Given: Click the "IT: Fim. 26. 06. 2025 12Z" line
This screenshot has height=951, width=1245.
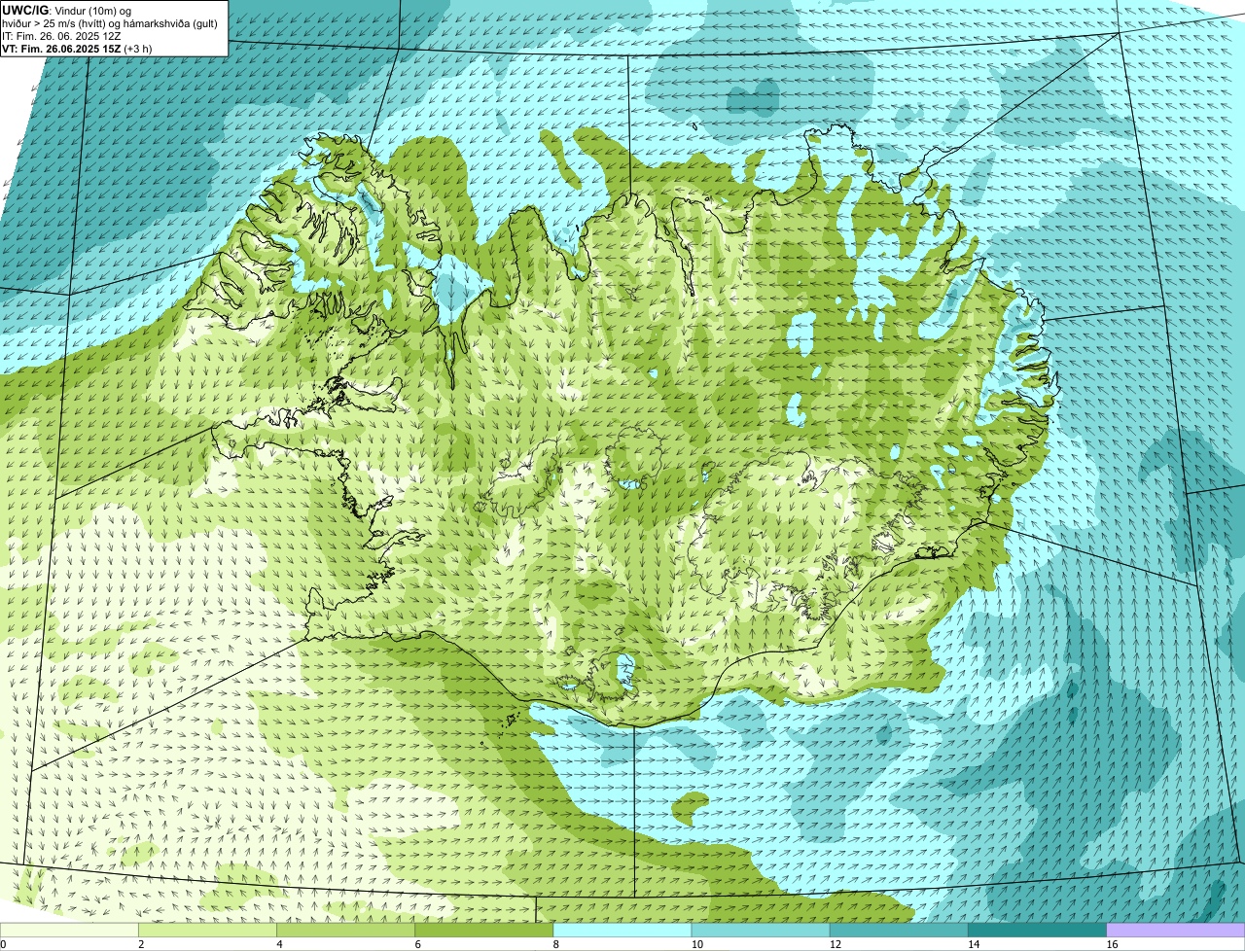Looking at the screenshot, I should [61, 35].
